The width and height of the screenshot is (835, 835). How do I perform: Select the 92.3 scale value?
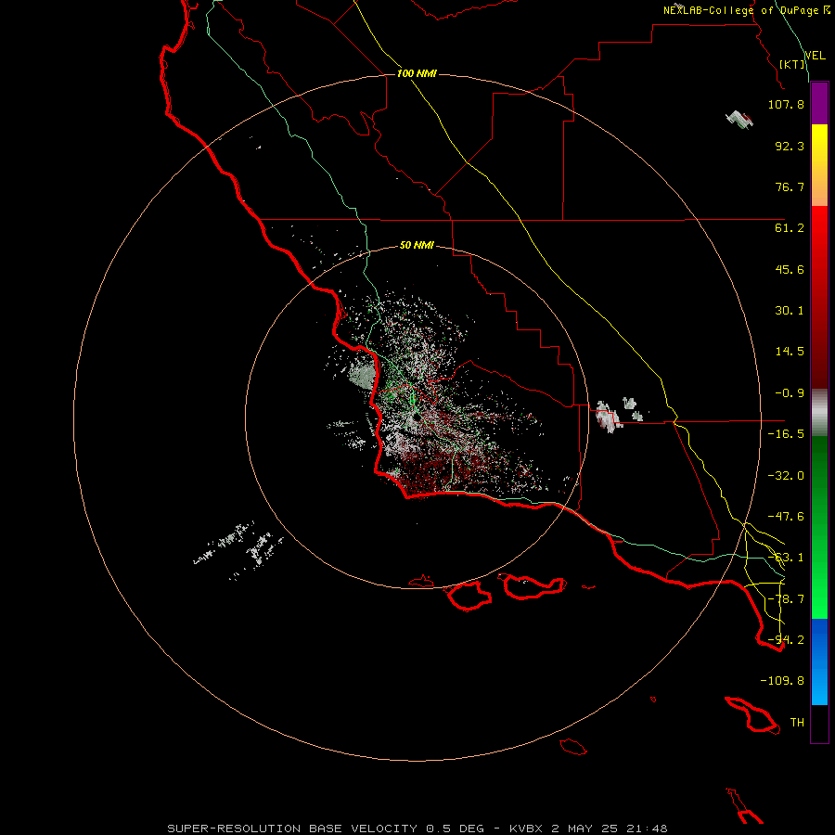pyautogui.click(x=790, y=146)
